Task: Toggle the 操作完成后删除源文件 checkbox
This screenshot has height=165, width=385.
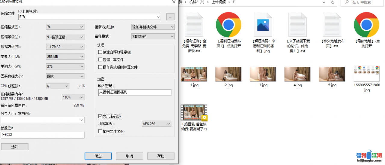Action: click(x=100, y=67)
